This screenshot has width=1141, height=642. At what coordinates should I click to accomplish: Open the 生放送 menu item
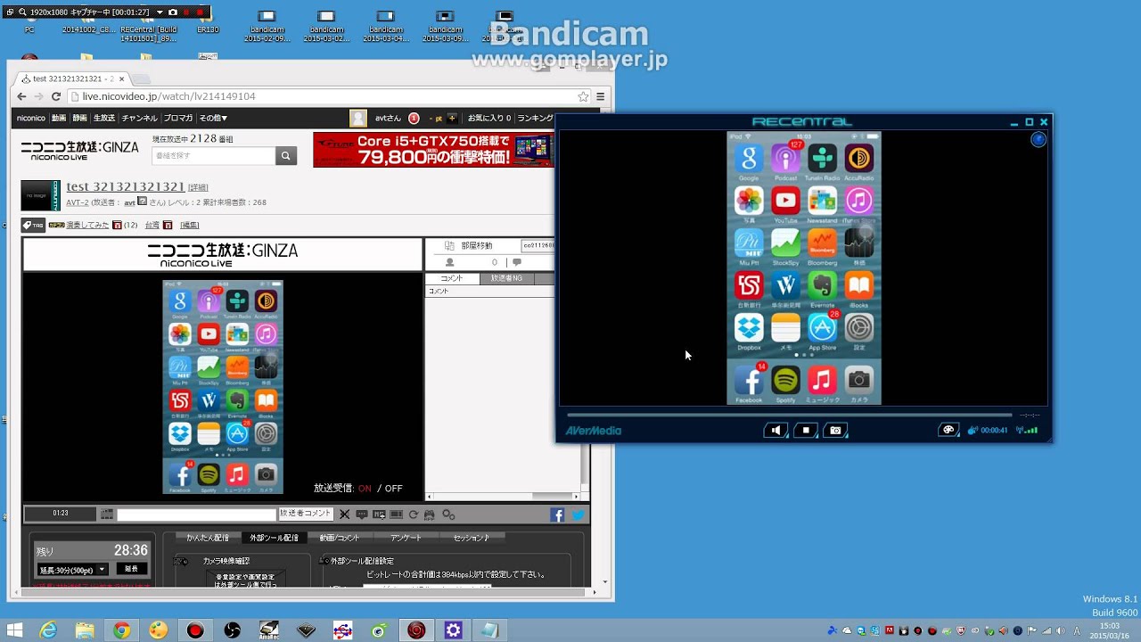coord(104,118)
